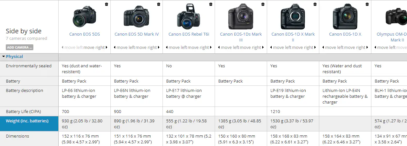407x146 pixels.
Task: Move Canon EOS 5DS right
Action: 95,48
